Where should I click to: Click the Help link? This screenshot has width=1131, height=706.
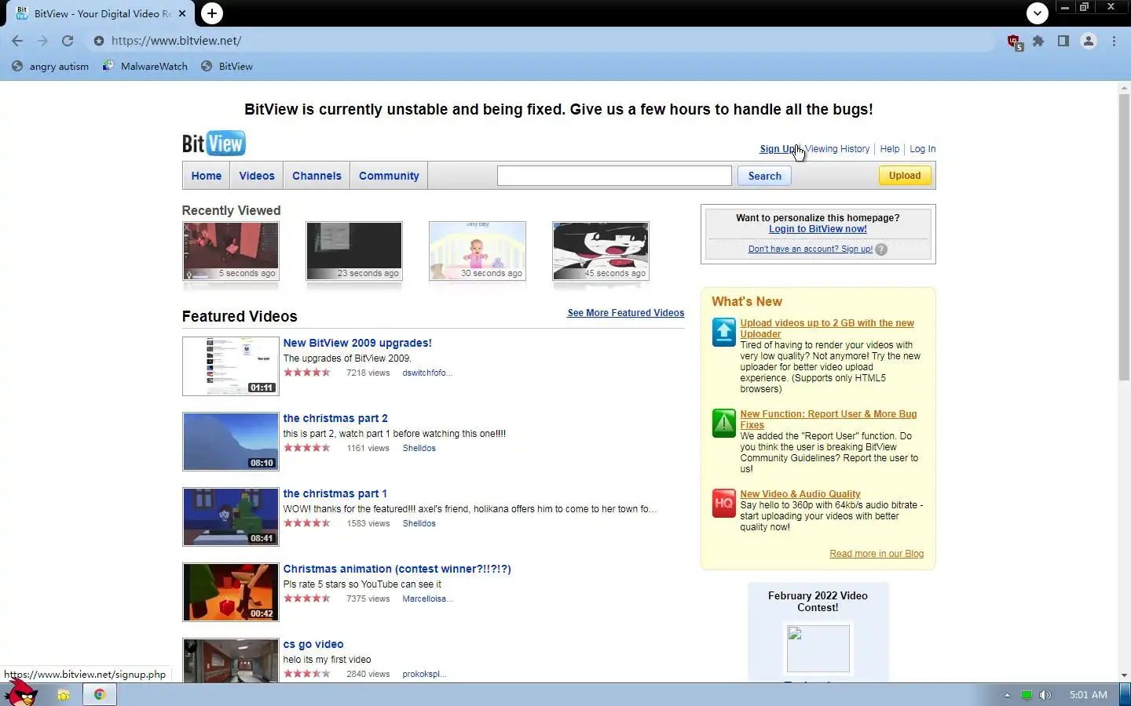[x=890, y=149]
